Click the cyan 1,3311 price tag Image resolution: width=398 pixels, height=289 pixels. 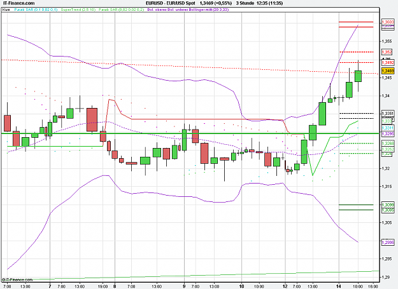(x=388, y=128)
